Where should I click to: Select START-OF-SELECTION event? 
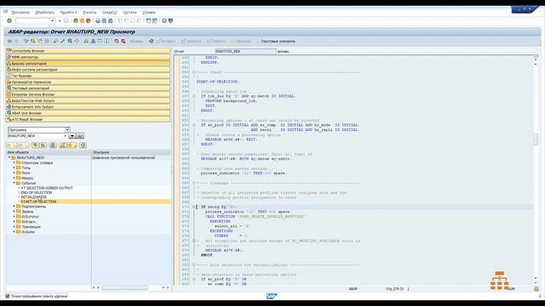pos(38,201)
